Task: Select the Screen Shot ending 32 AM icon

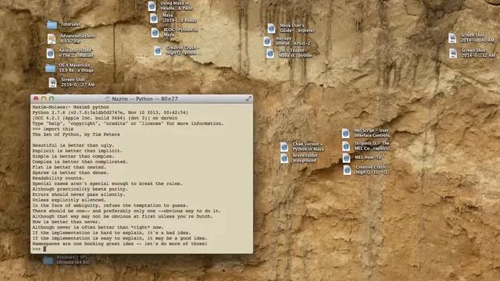Action: click(453, 53)
